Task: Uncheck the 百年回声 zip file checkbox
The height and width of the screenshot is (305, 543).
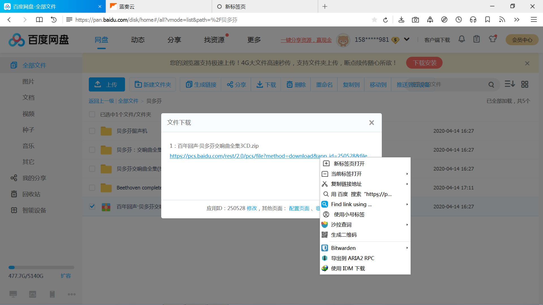Action: [92, 206]
